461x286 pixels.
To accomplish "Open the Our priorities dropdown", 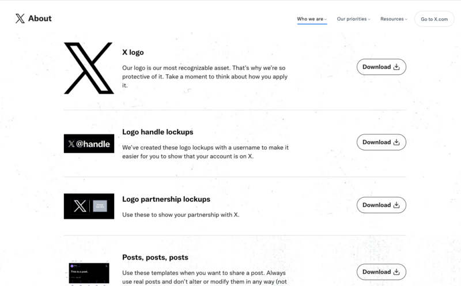I will [353, 19].
